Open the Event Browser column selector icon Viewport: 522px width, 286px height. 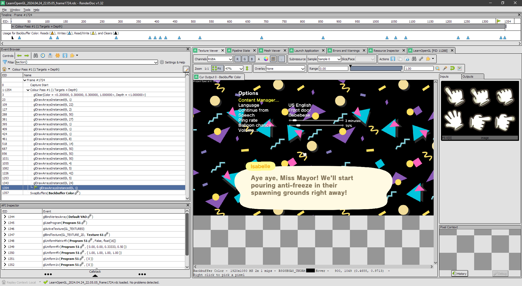point(50,56)
